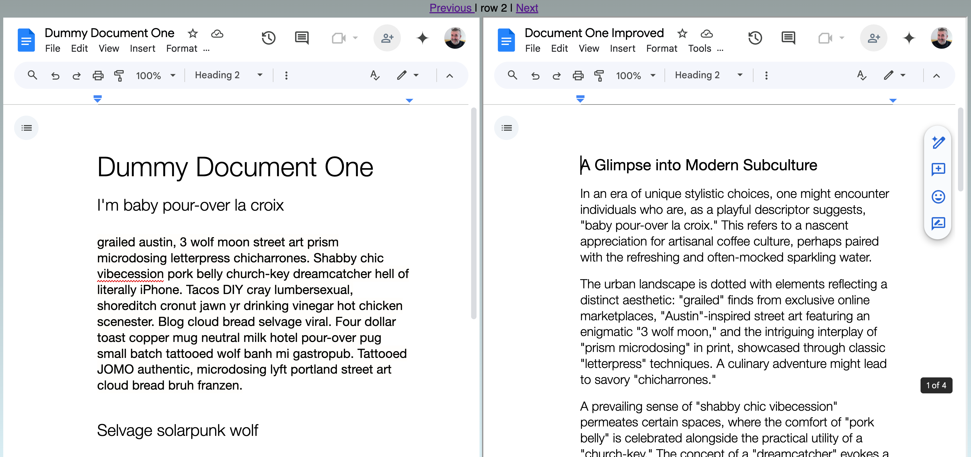Viewport: 971px width, 457px height.
Task: Click the add comment icon in side panel
Action: (938, 169)
